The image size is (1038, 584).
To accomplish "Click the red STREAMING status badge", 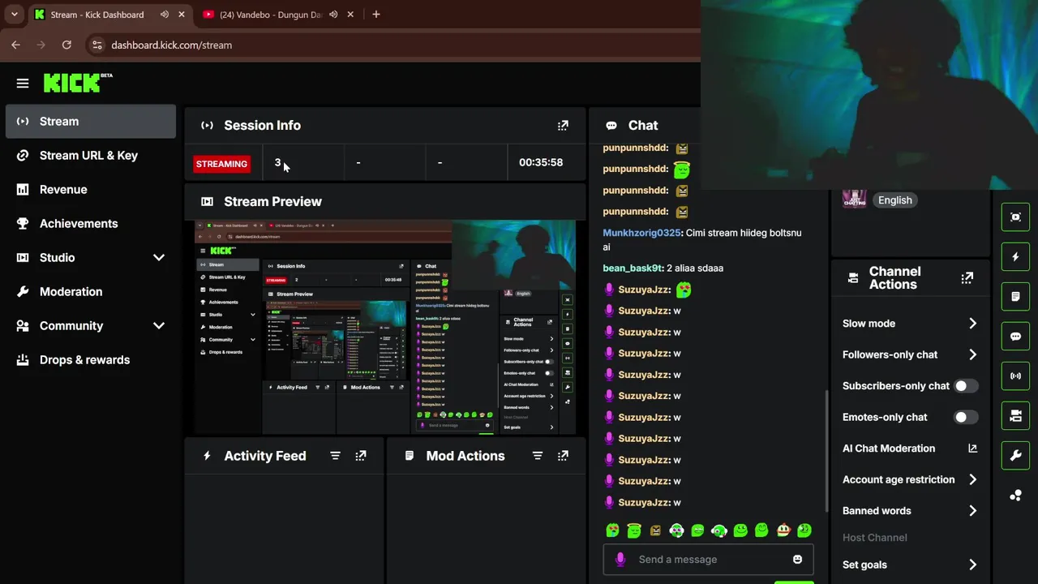I will [221, 164].
